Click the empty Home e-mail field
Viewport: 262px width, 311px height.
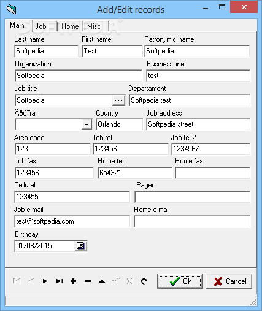(192, 221)
